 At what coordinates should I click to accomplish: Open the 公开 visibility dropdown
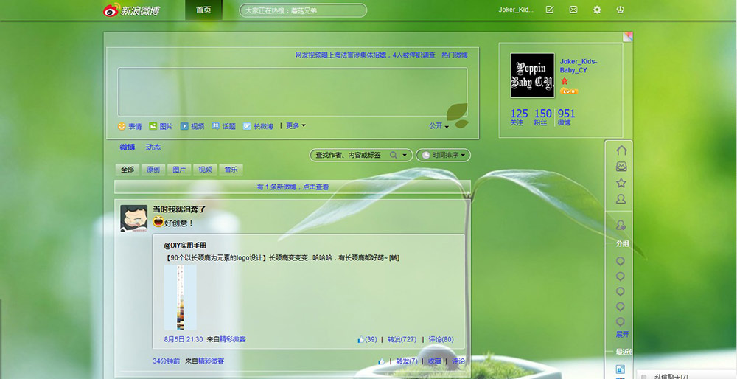(439, 126)
